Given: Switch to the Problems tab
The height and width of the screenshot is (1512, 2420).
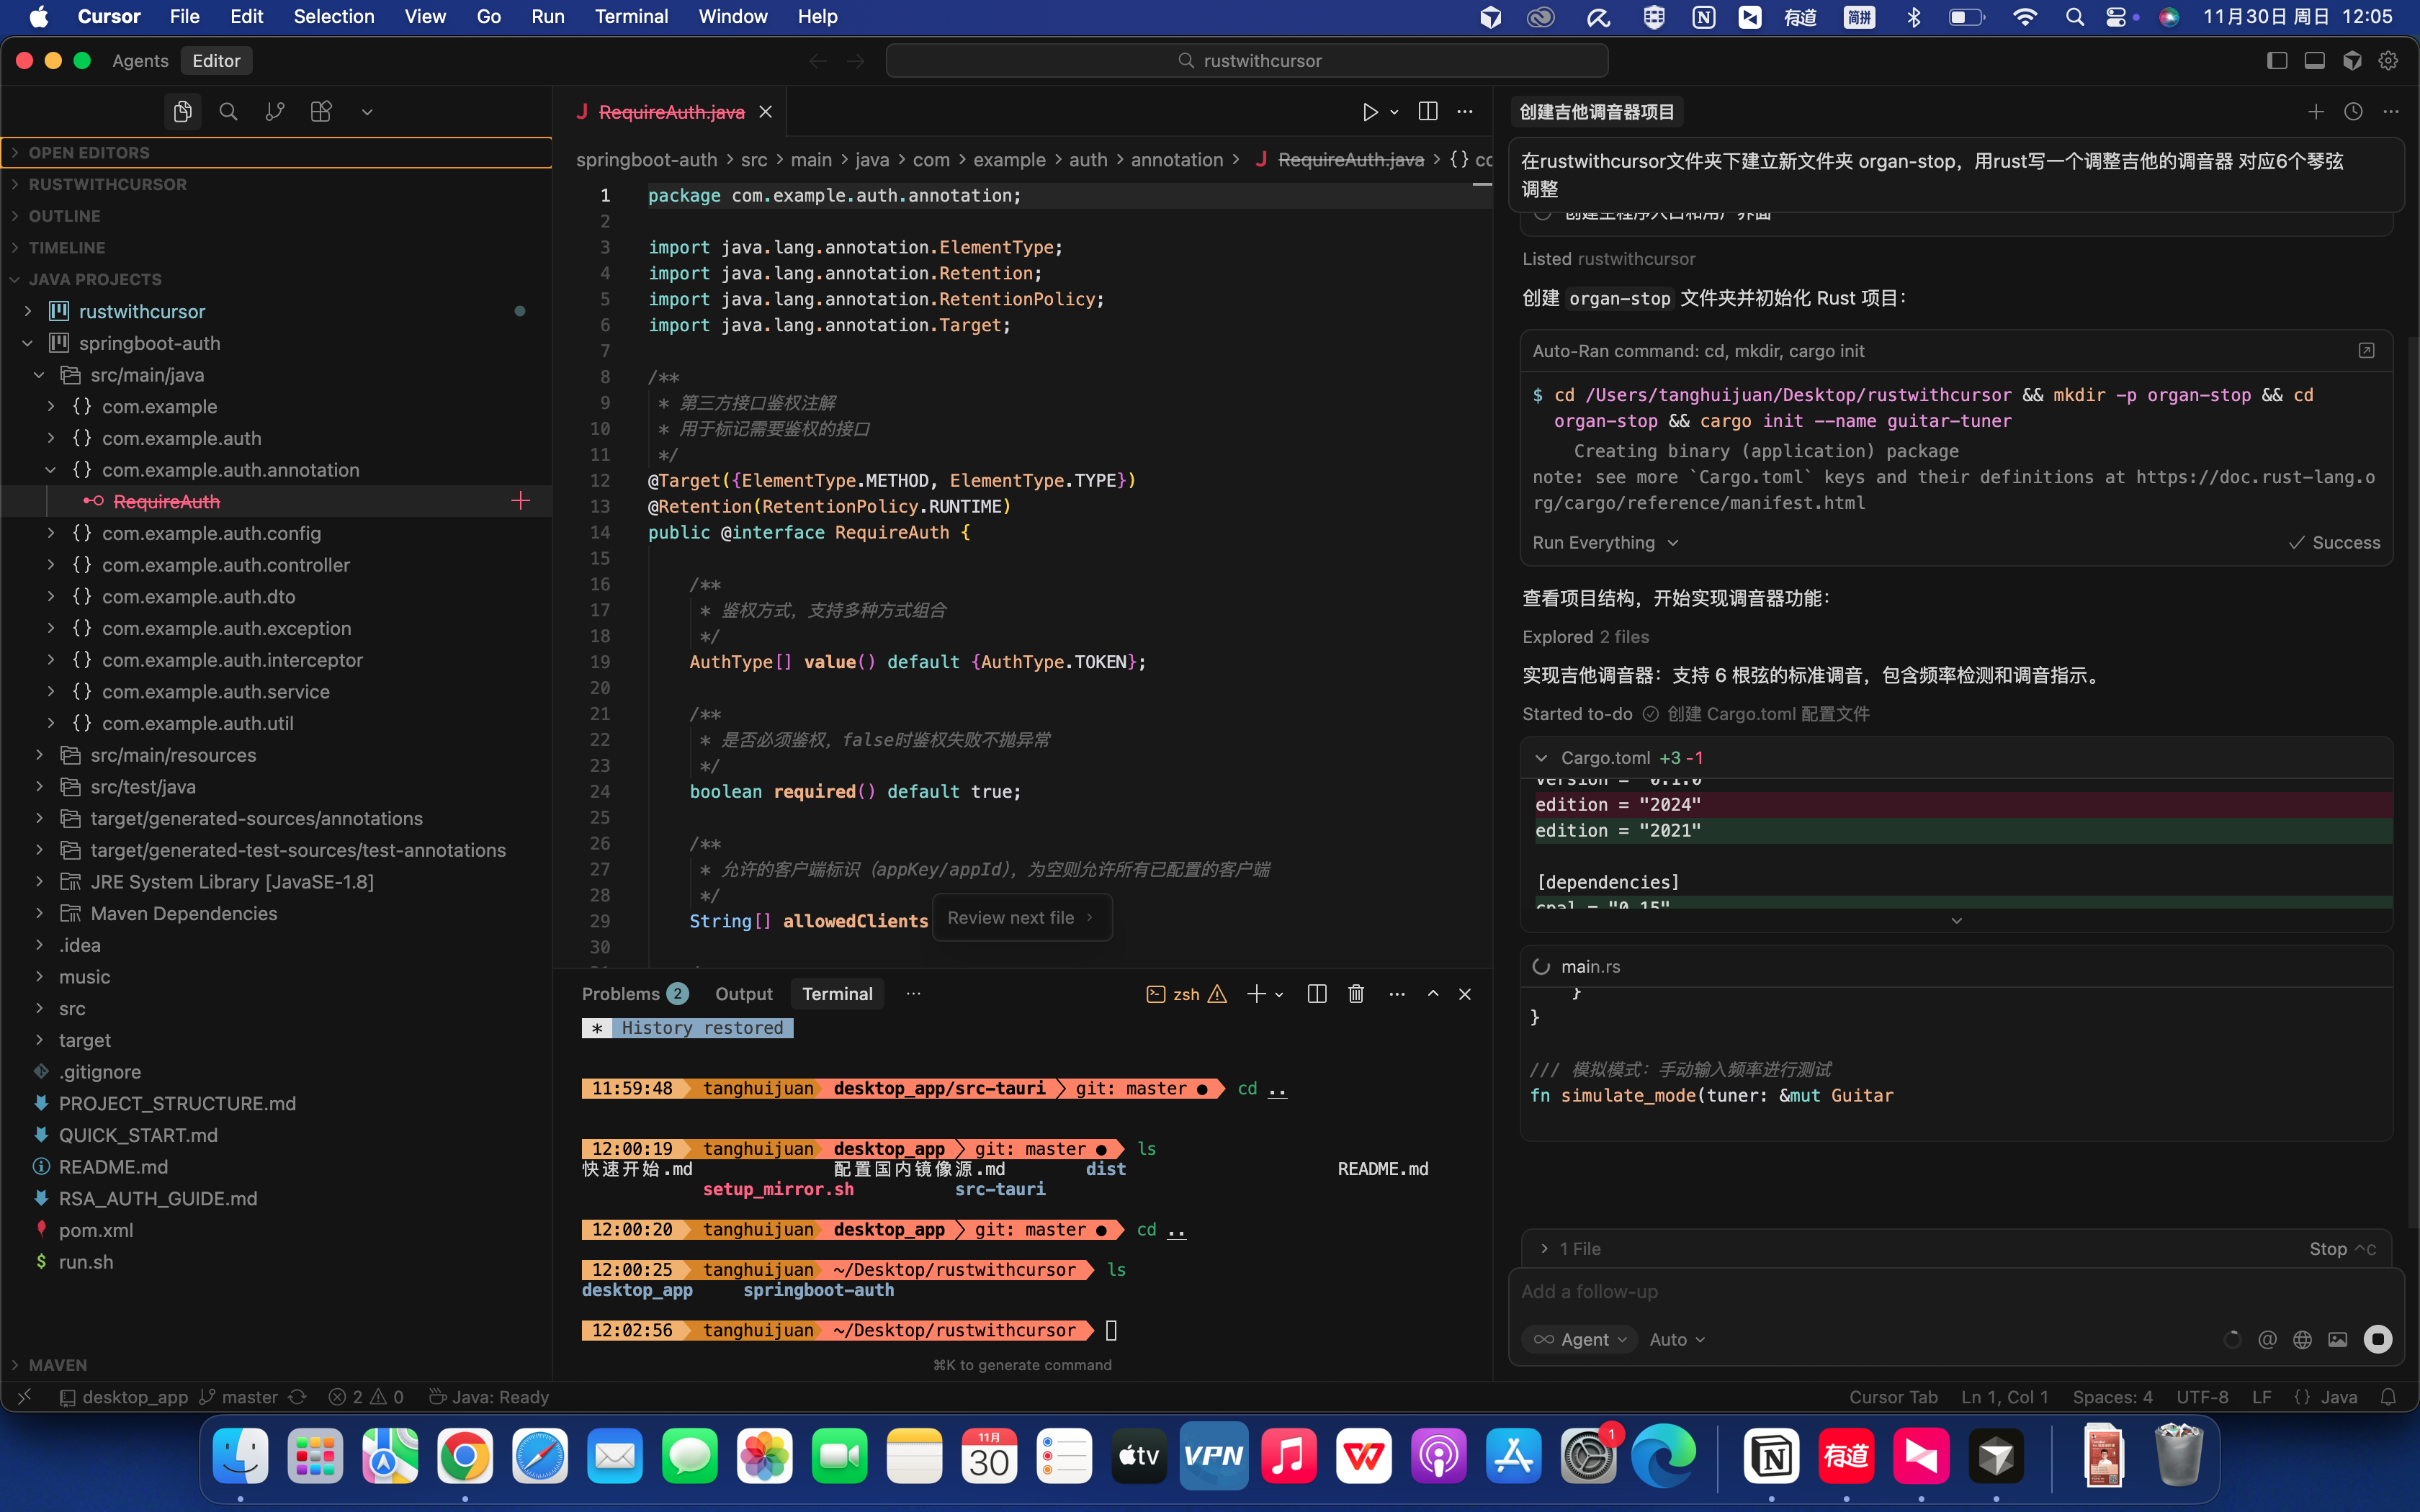Looking at the screenshot, I should (x=621, y=994).
